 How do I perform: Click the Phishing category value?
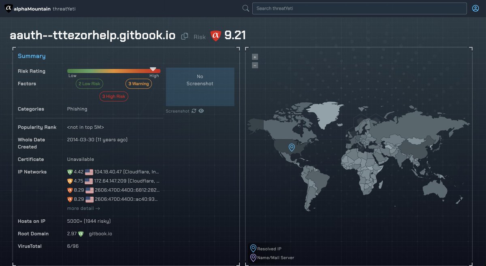(77, 109)
